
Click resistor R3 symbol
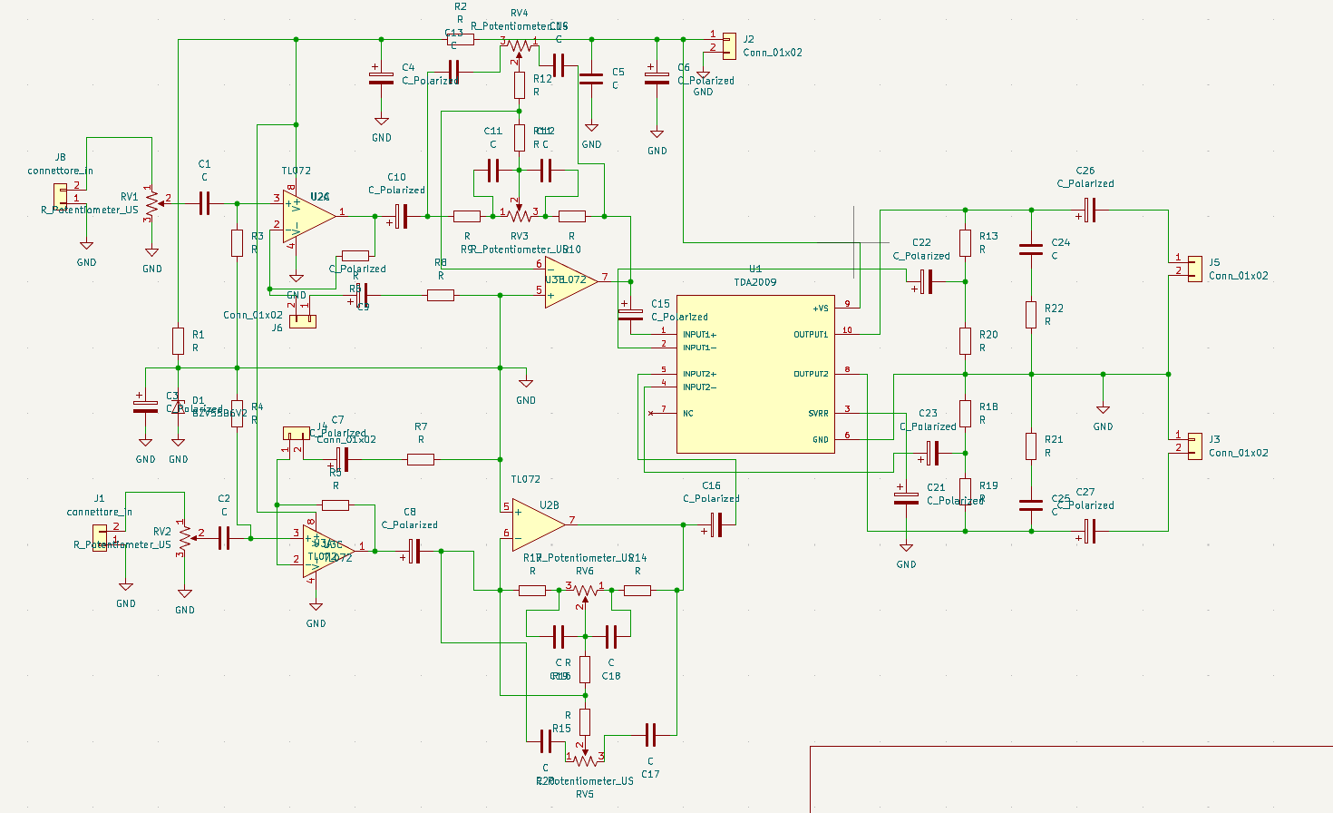[x=237, y=243]
